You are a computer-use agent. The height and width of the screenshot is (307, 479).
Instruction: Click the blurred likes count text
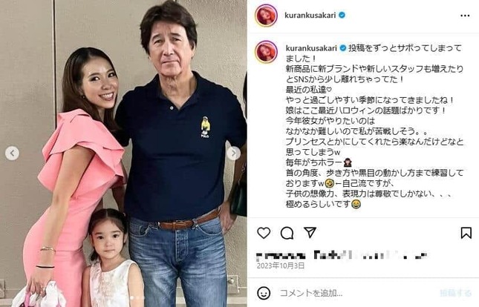[341, 255]
